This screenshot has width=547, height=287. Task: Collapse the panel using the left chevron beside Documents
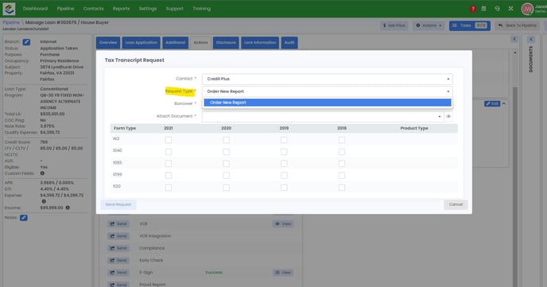(x=514, y=39)
